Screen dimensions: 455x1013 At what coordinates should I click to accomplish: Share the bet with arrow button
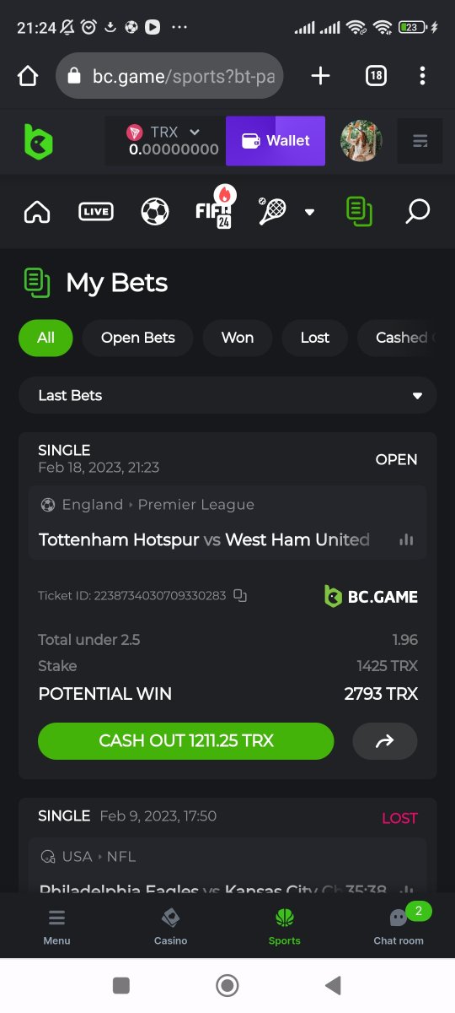[x=385, y=741]
